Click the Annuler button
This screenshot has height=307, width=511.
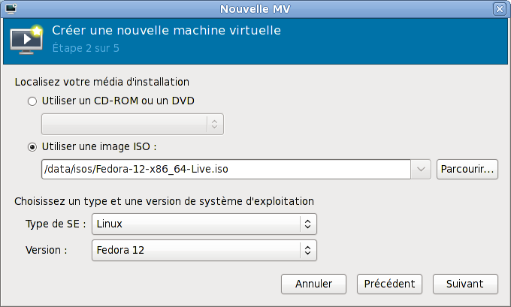313,284
